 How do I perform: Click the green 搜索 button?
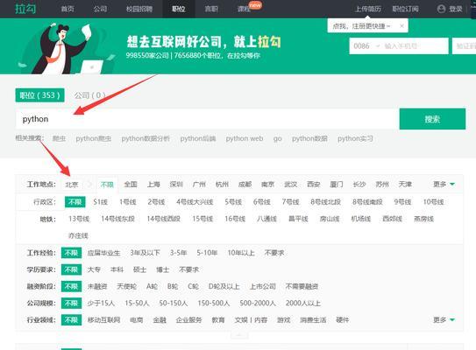432,119
